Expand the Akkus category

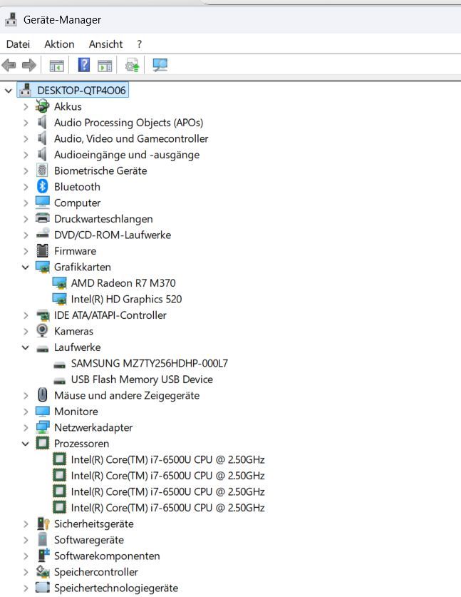pyautogui.click(x=26, y=106)
